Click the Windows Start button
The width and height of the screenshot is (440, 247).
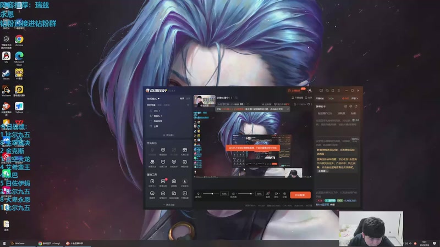click(4, 244)
